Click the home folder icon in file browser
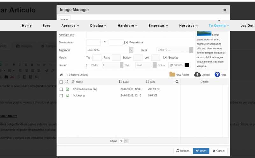The image size is (255, 158). coord(61,75)
